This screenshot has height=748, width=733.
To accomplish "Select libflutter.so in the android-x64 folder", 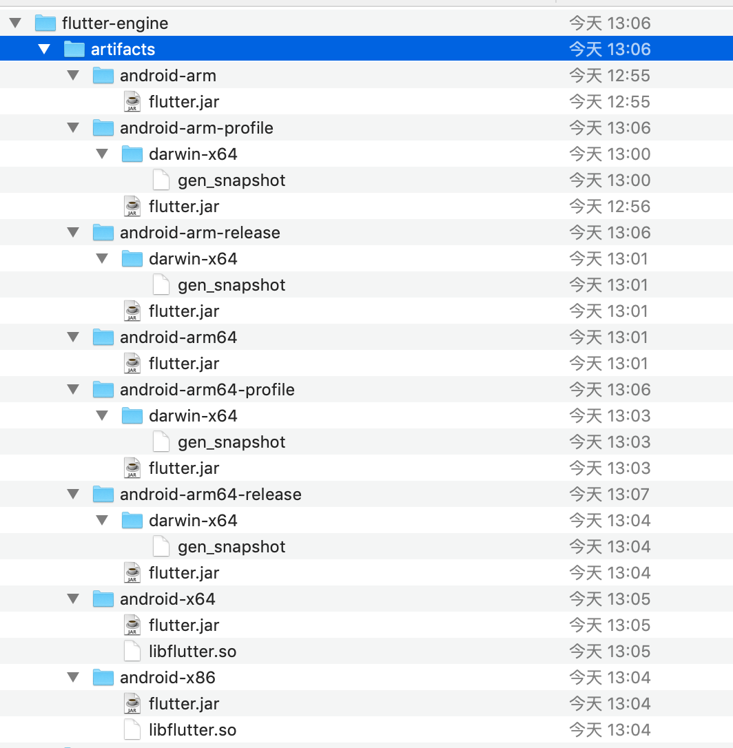I will pyautogui.click(x=192, y=652).
